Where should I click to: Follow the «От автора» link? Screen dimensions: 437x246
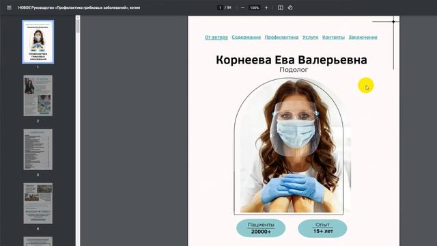pyautogui.click(x=216, y=38)
